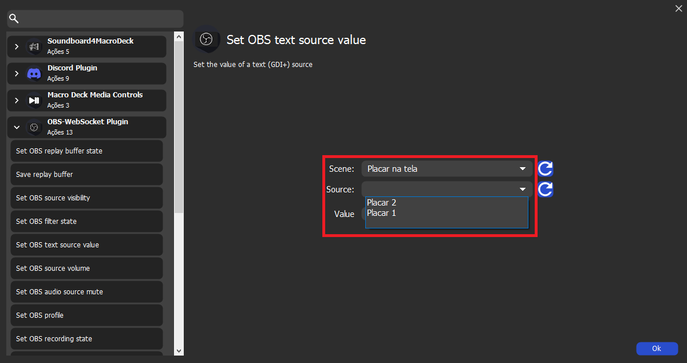Collapse the OBS-WebSocket Plugin action list
This screenshot has width=687, height=363.
pos(16,127)
